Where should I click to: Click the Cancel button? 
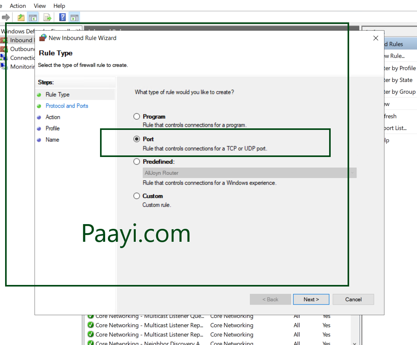click(353, 299)
